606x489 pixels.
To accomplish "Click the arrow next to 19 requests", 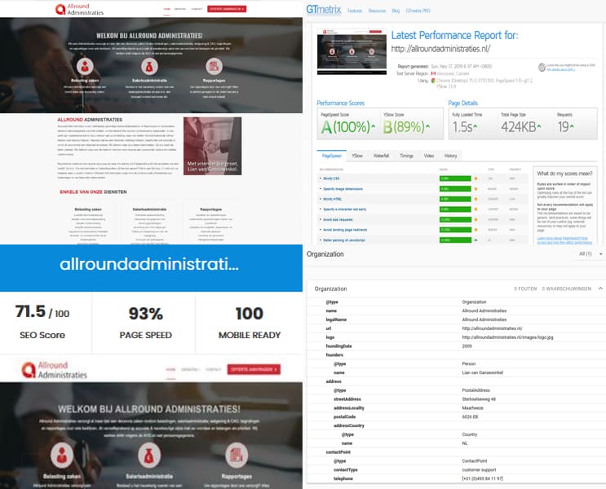I will coord(572,126).
